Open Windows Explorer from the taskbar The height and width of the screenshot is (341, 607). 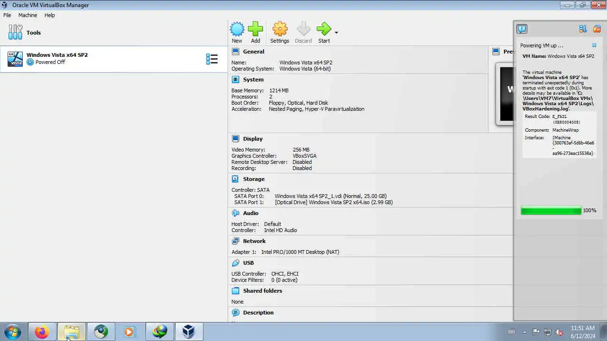(x=72, y=332)
